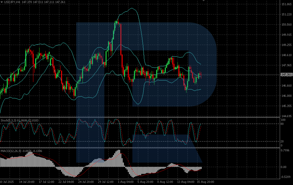The width and height of the screenshot is (293, 185).
Task: Click the MACD 0.00 axis label
Action: (x=284, y=167)
